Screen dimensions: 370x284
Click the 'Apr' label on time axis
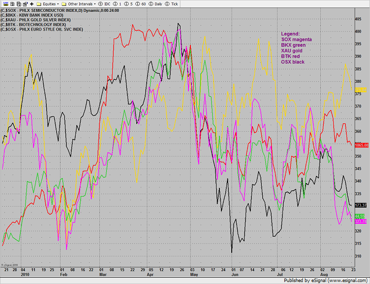(151, 275)
